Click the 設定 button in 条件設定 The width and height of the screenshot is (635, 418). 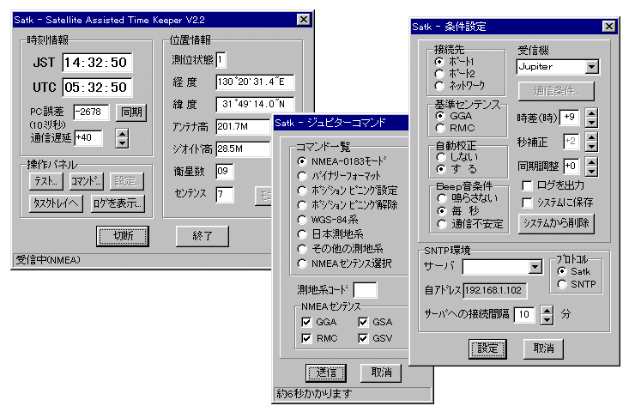pos(487,348)
